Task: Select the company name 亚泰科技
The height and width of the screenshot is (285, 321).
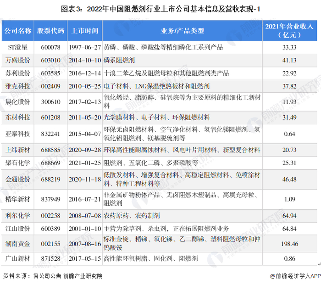Action: [18, 134]
